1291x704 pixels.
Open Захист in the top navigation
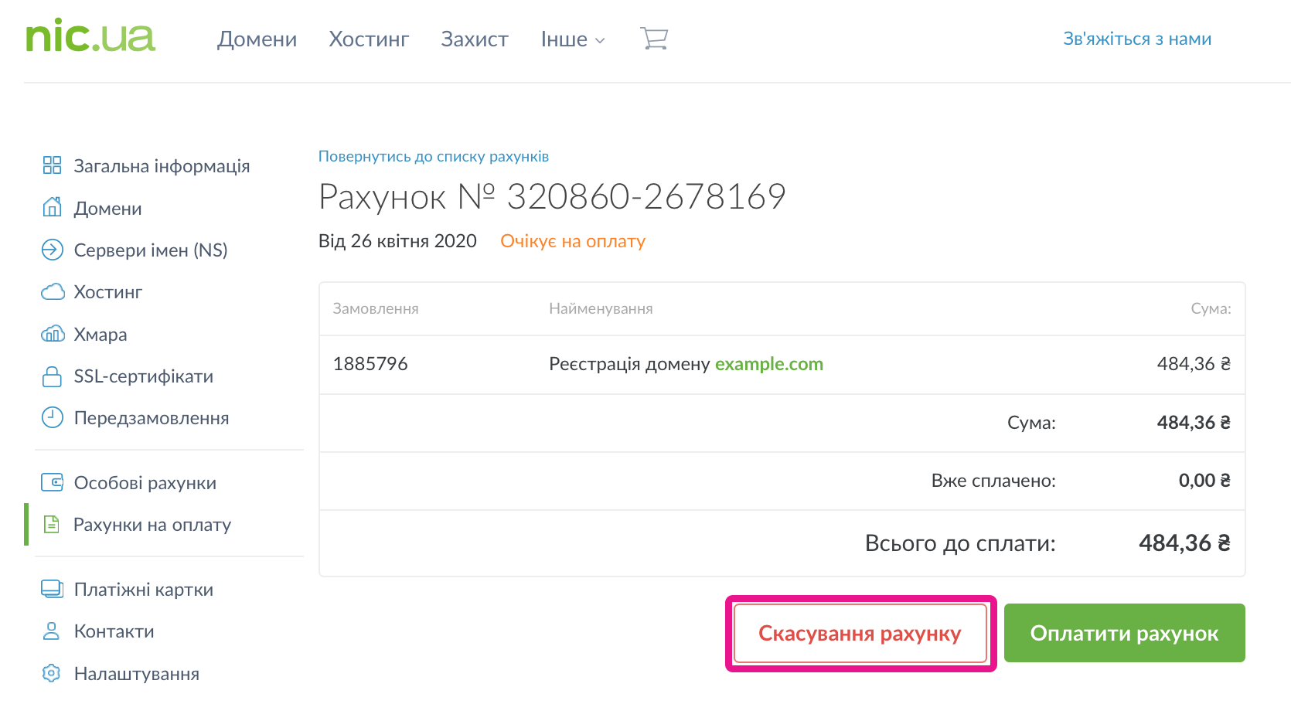click(x=474, y=39)
